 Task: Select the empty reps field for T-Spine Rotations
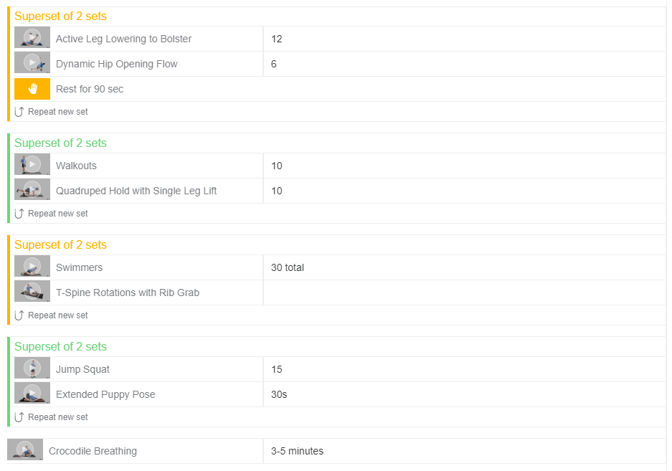coord(463,292)
